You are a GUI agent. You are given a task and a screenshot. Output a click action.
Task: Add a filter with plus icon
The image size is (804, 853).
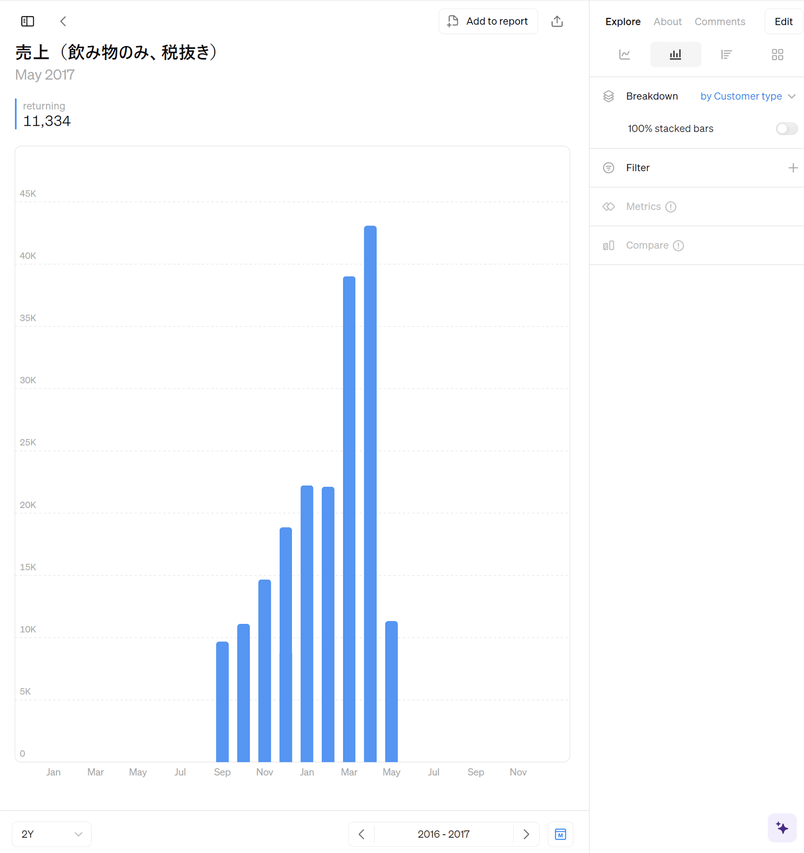click(793, 168)
